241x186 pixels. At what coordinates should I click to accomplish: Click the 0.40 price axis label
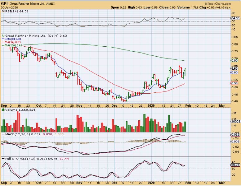pyautogui.click(x=235, y=101)
